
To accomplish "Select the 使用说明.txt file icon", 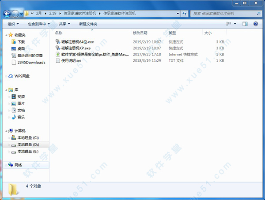I will pos(58,60).
